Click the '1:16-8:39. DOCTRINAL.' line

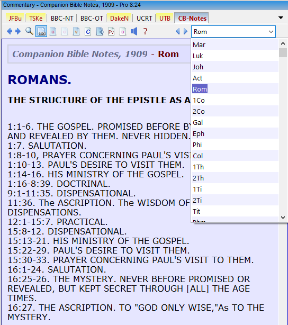coord(59,184)
